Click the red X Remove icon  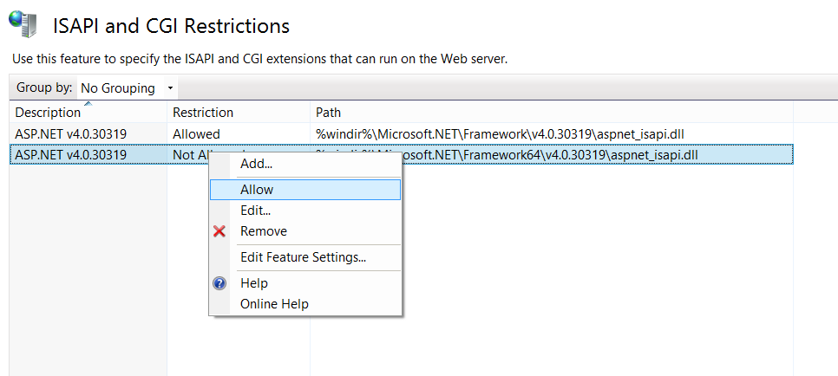pyautogui.click(x=219, y=231)
